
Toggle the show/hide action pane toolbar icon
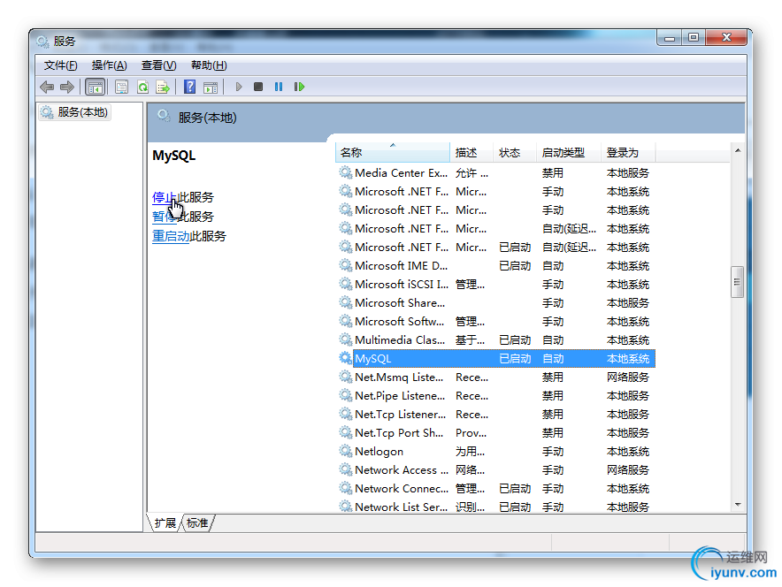point(211,88)
